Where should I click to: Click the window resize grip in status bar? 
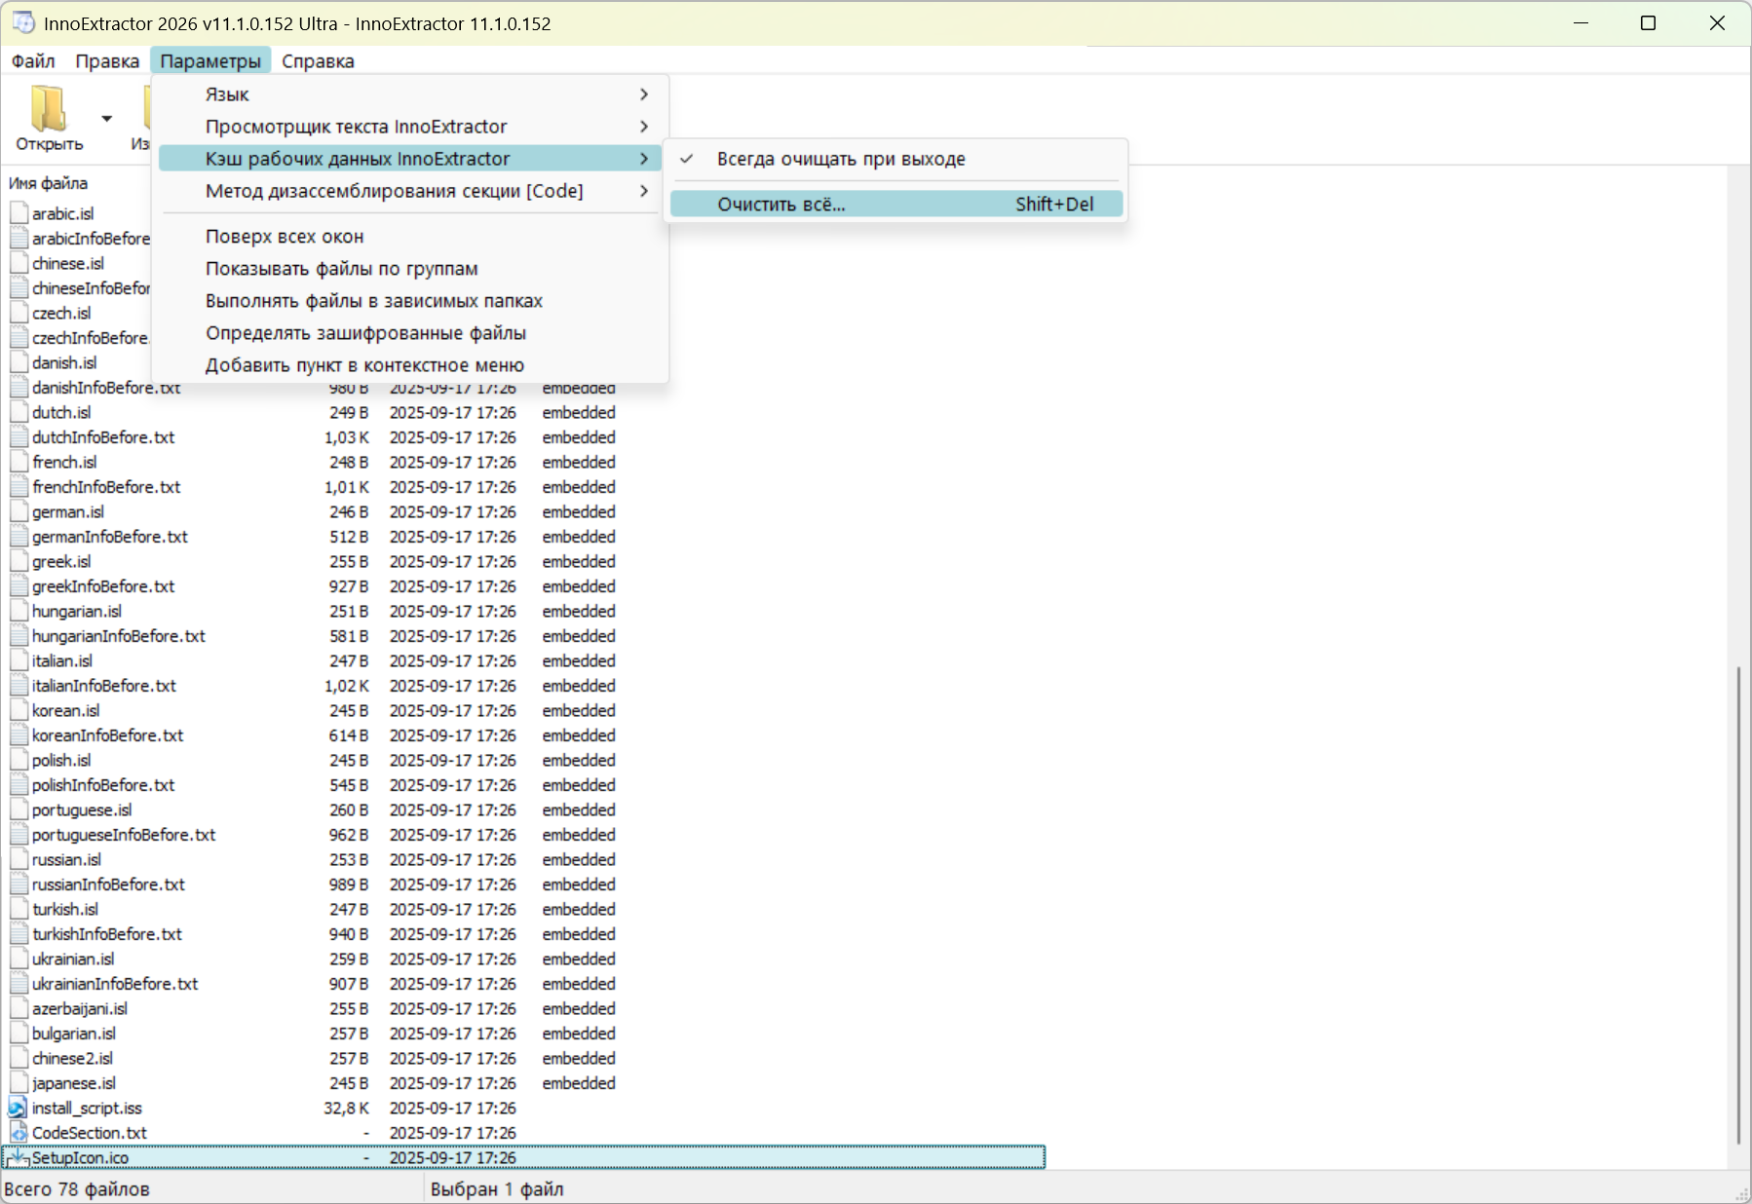click(1741, 1193)
